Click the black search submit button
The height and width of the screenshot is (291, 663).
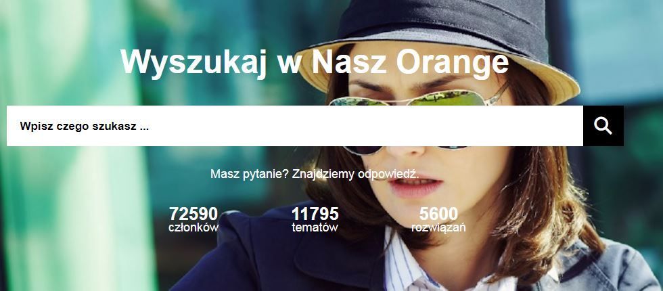(x=603, y=126)
